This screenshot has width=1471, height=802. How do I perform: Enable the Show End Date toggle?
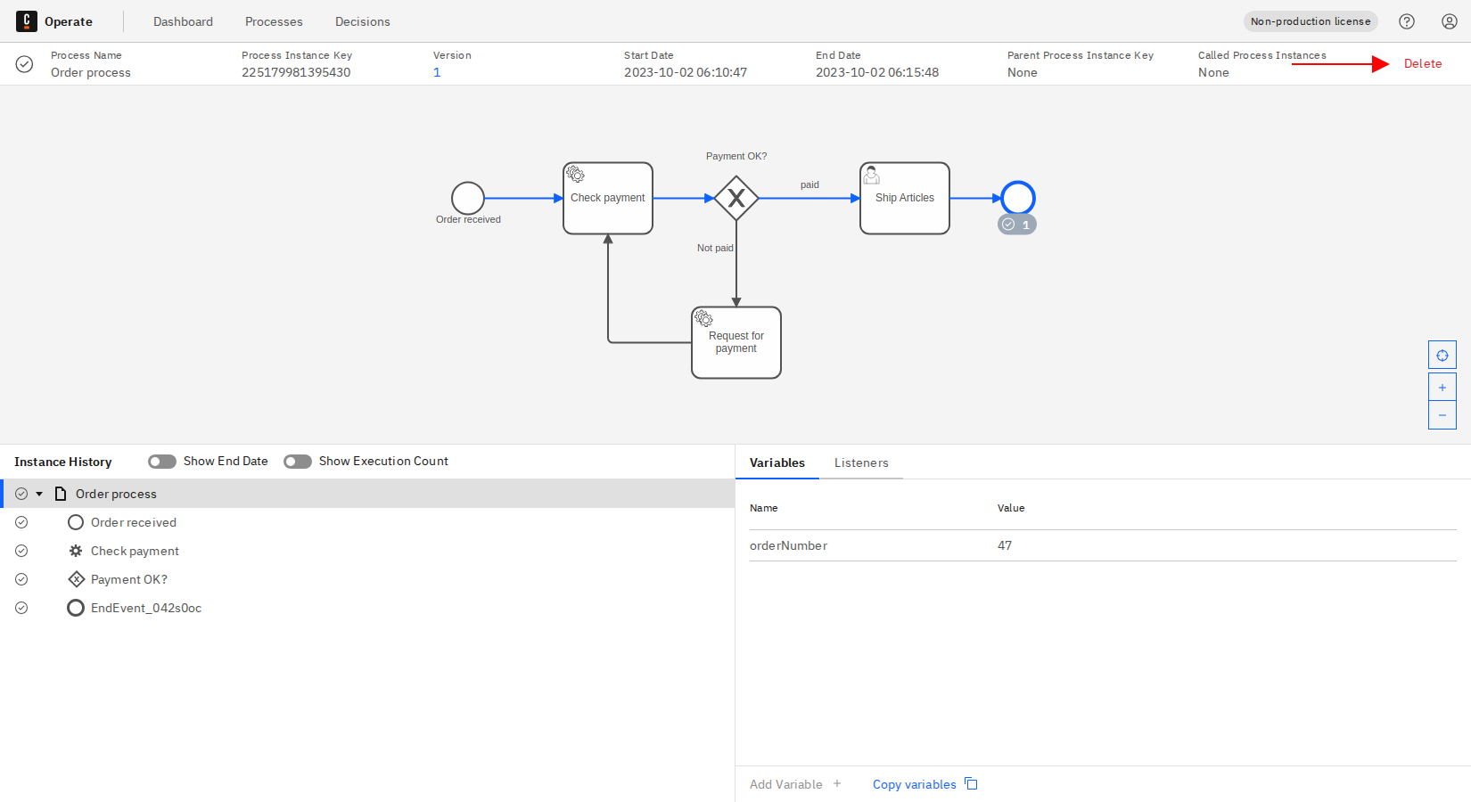click(x=161, y=461)
